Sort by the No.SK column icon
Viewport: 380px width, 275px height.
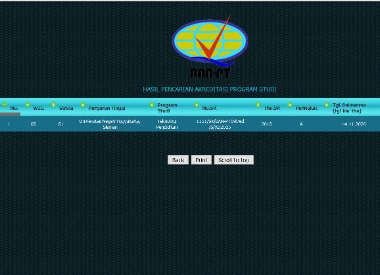coord(197,105)
